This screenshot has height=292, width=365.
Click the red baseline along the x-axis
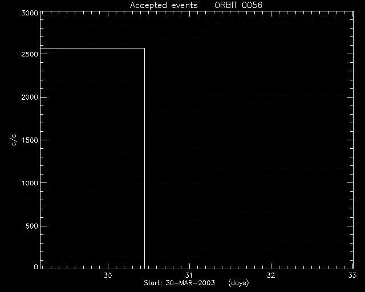pyautogui.click(x=197, y=269)
